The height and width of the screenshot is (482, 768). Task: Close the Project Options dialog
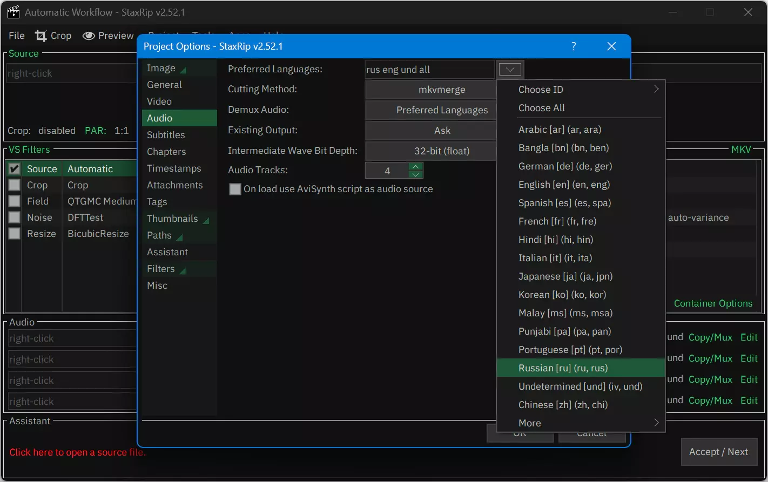click(611, 46)
